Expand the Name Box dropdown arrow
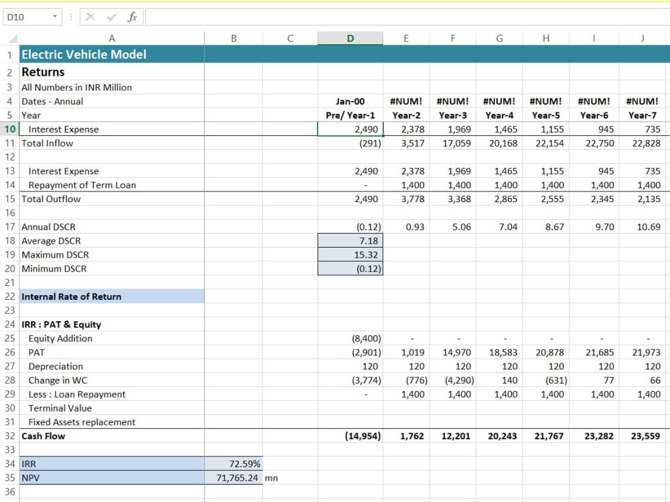 coord(55,17)
